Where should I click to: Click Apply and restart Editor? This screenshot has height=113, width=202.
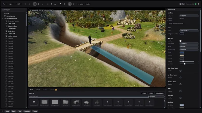click(176, 24)
